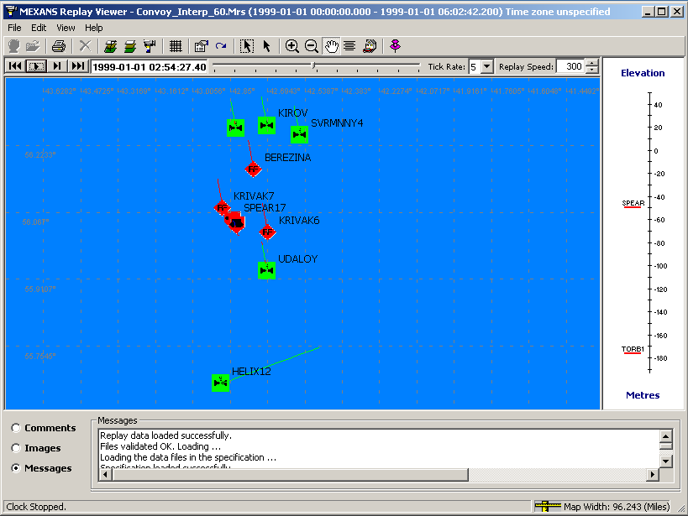
Task: Open the Edit menu
Action: click(x=39, y=28)
